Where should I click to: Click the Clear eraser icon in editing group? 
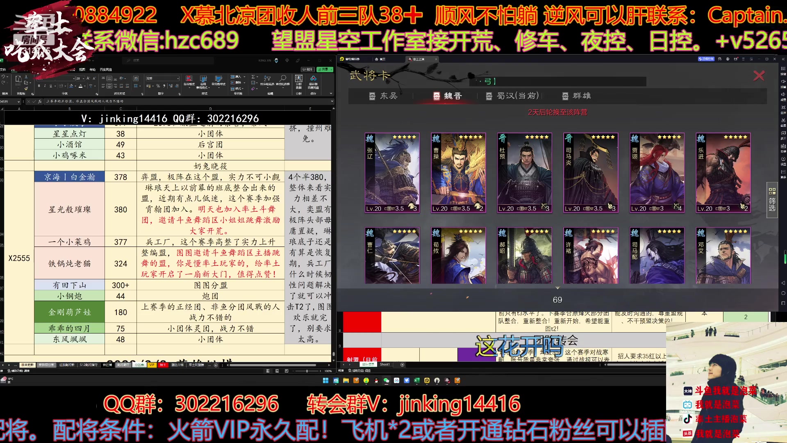[253, 89]
